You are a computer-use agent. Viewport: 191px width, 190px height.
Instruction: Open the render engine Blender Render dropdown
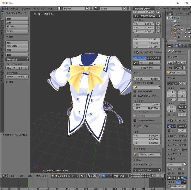tap(144, 8)
